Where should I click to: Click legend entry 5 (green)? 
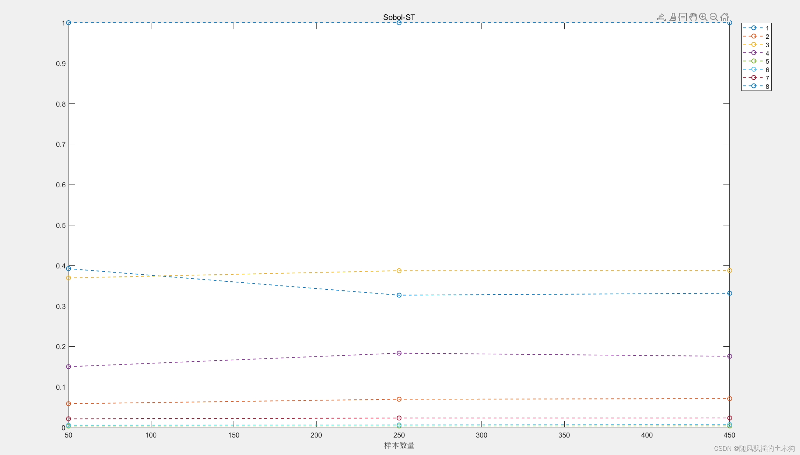pyautogui.click(x=756, y=61)
